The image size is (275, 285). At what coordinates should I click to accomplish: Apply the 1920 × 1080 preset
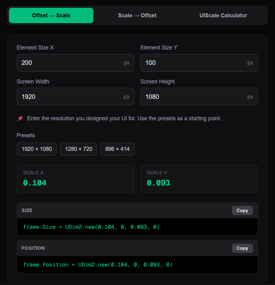(x=37, y=149)
